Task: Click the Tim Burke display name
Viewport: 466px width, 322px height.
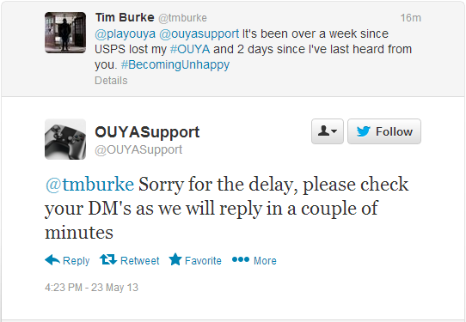Action: point(125,17)
